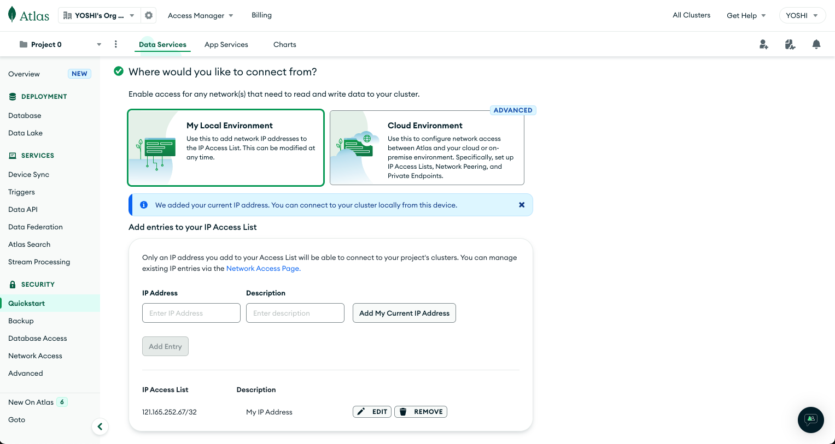Switch to the App Services tab
This screenshot has width=835, height=444.
click(226, 44)
